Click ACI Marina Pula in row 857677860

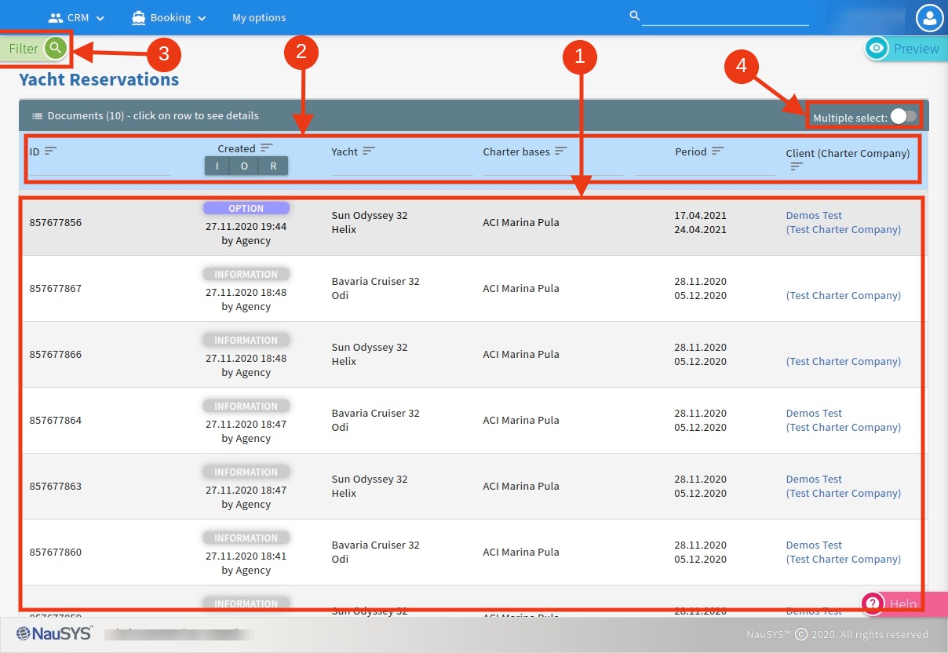[x=521, y=553]
